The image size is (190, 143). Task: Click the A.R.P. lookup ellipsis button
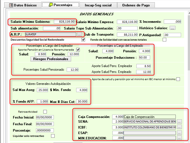click(x=80, y=34)
